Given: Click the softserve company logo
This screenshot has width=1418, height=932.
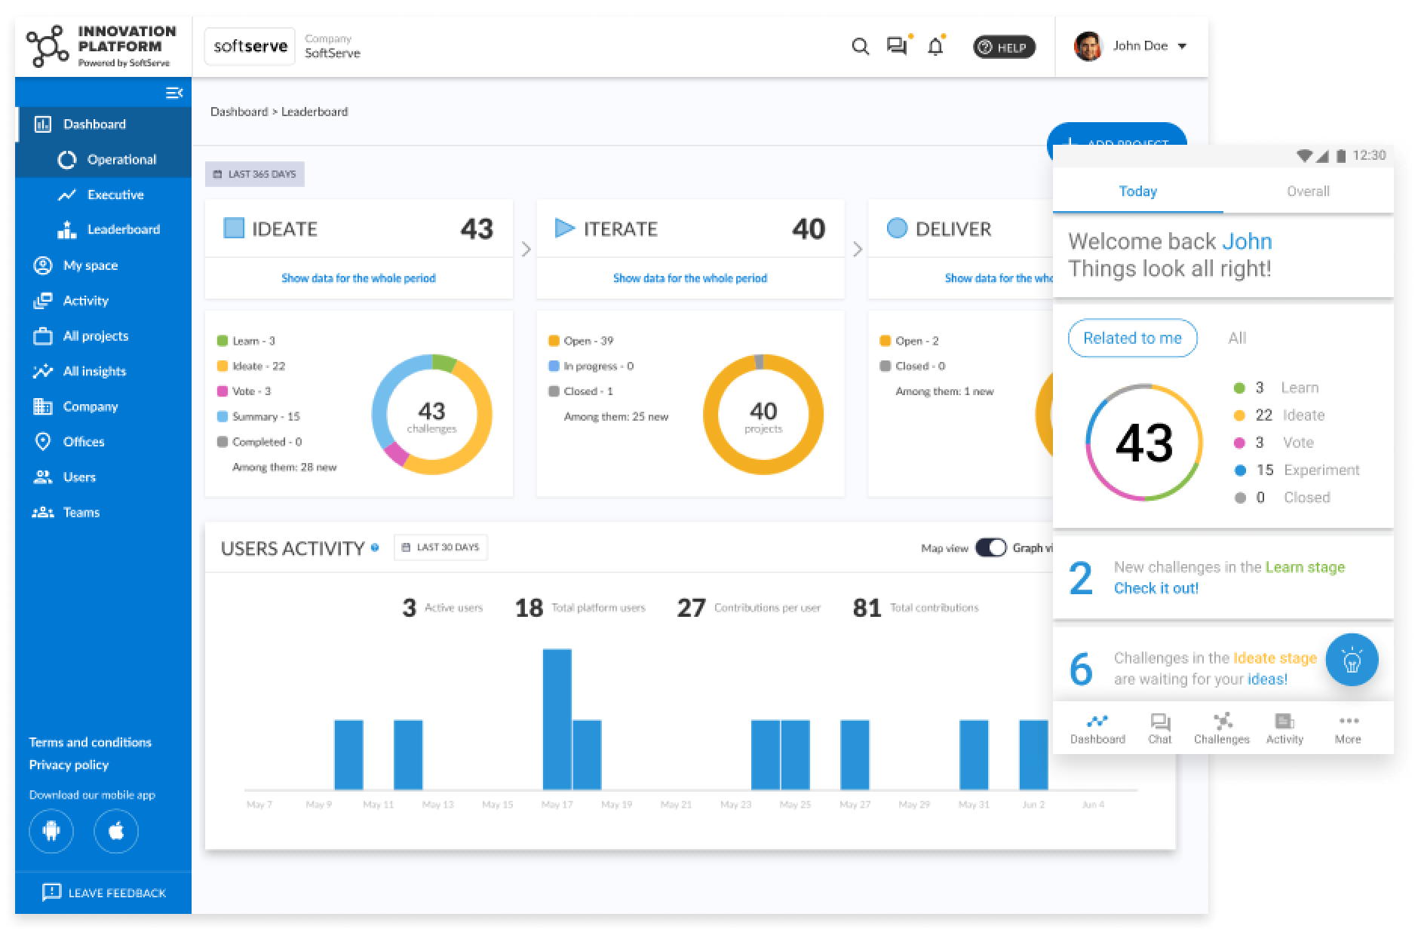Looking at the screenshot, I should pyautogui.click(x=250, y=46).
